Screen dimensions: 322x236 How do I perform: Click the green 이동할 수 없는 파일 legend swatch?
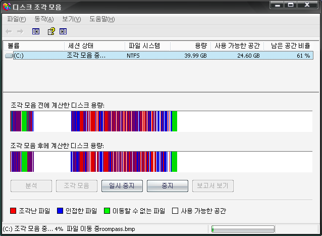pyautogui.click(x=107, y=211)
